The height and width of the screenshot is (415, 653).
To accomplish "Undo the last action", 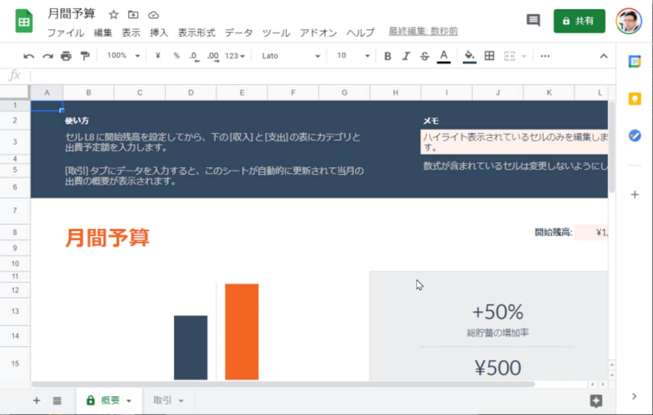I will [x=29, y=56].
